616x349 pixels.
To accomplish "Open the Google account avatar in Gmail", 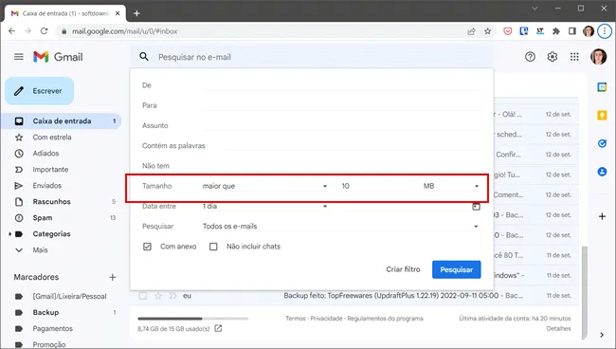I will tap(598, 57).
